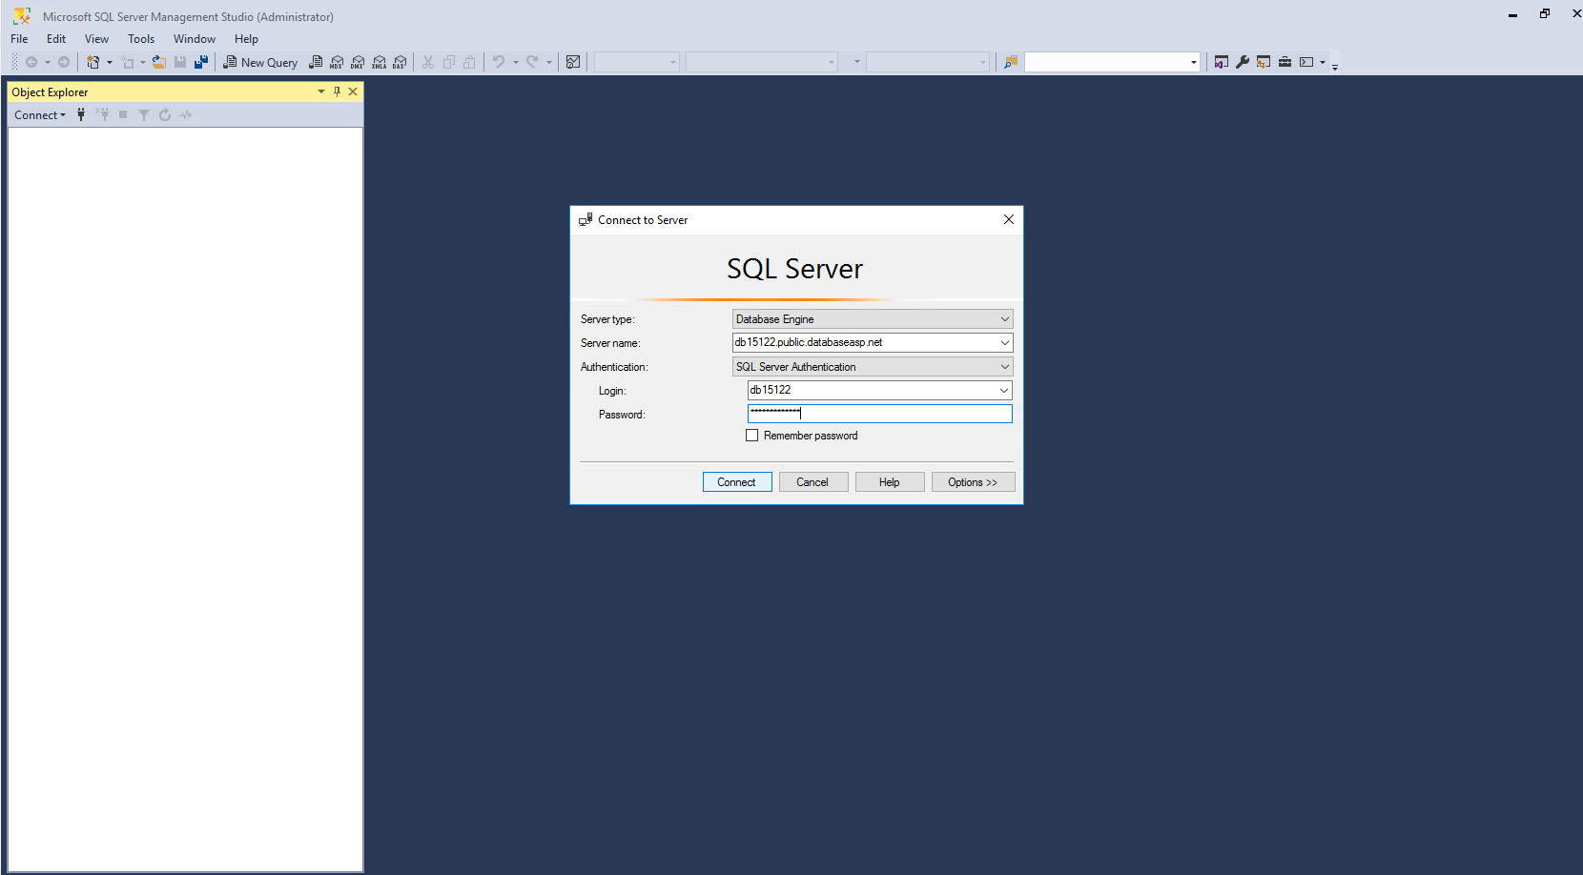Open the Authentication dropdown list
Viewport: 1583px width, 875px height.
1004,367
